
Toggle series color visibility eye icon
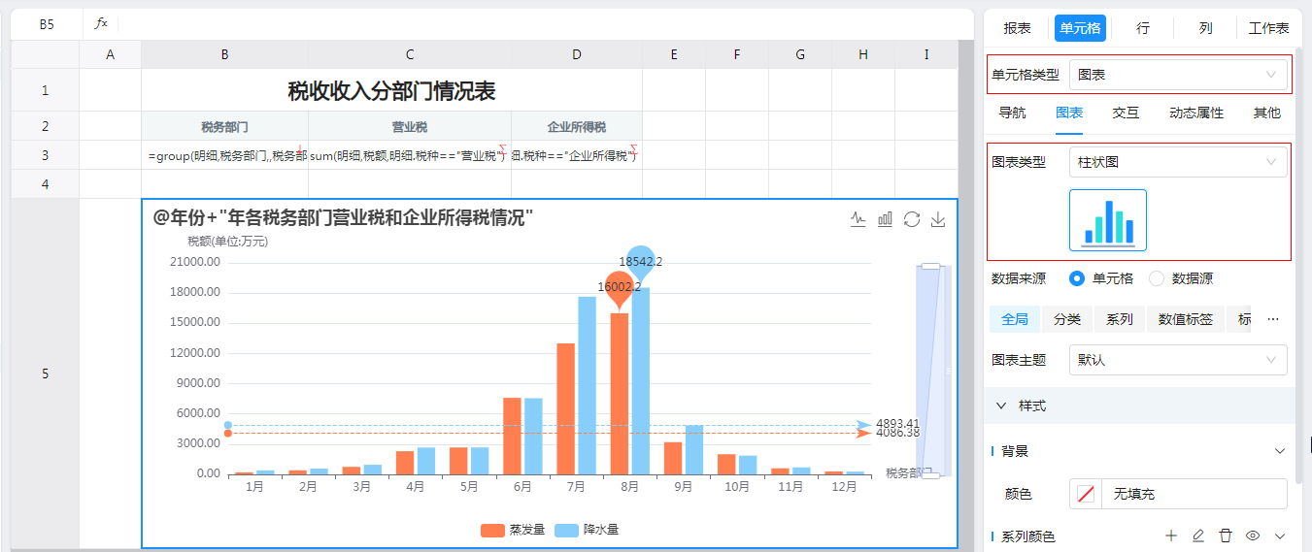1253,536
